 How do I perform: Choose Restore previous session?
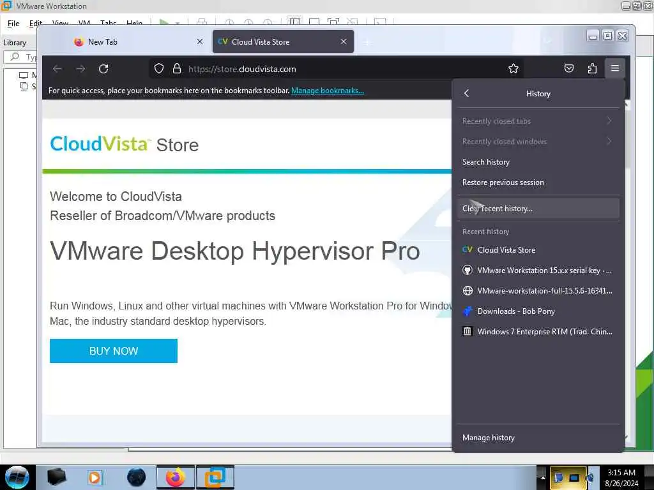pos(538,182)
